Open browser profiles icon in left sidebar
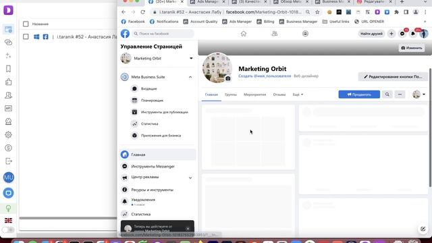The height and width of the screenshot is (243, 432). tap(8, 29)
